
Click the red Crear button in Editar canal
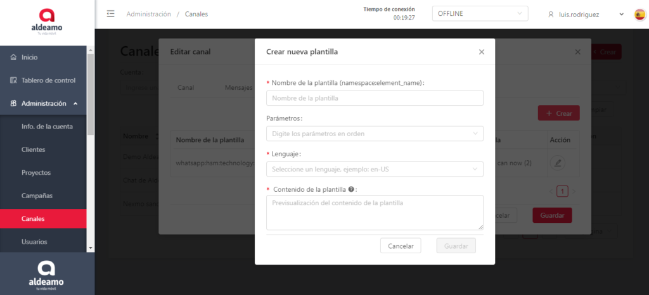(558, 113)
